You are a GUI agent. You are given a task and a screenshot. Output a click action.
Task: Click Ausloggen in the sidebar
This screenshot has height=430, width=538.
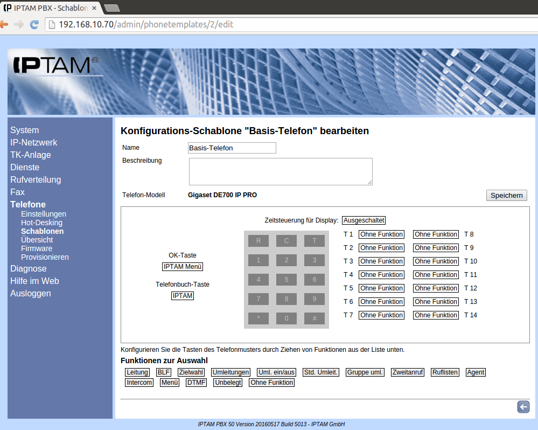pos(31,293)
